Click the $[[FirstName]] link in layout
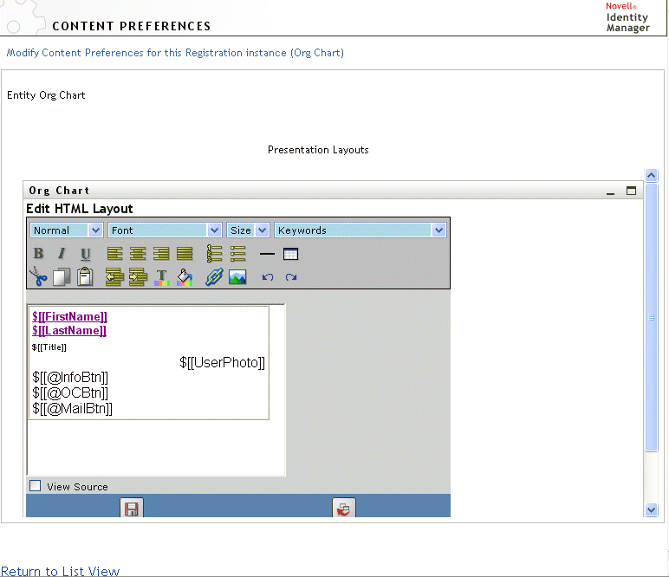 (69, 316)
